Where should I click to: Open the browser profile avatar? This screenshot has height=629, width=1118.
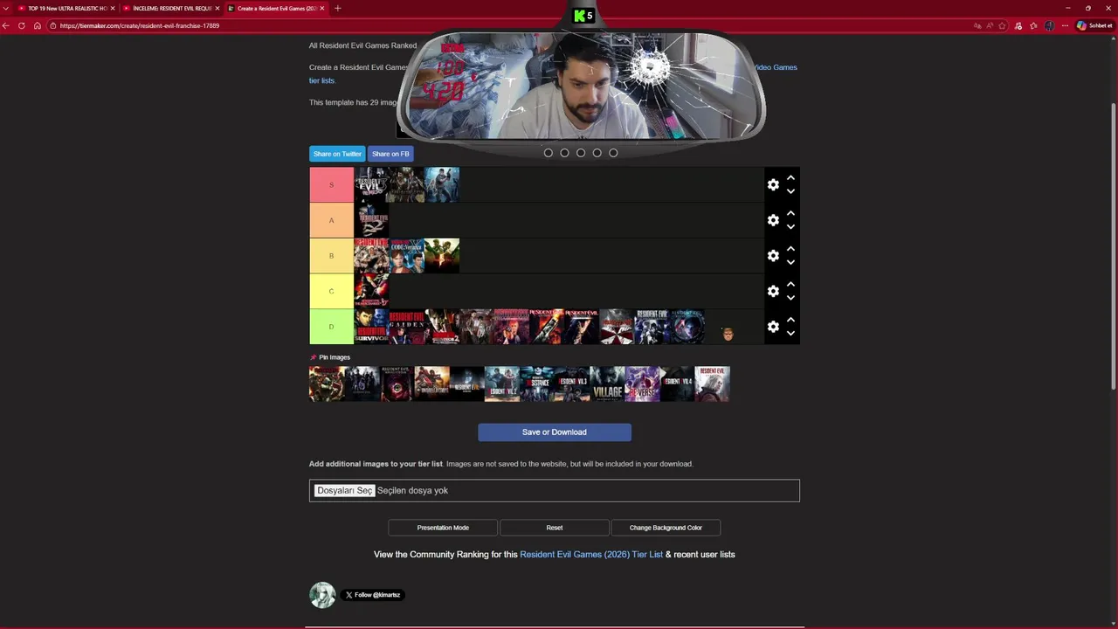[x=1049, y=25]
